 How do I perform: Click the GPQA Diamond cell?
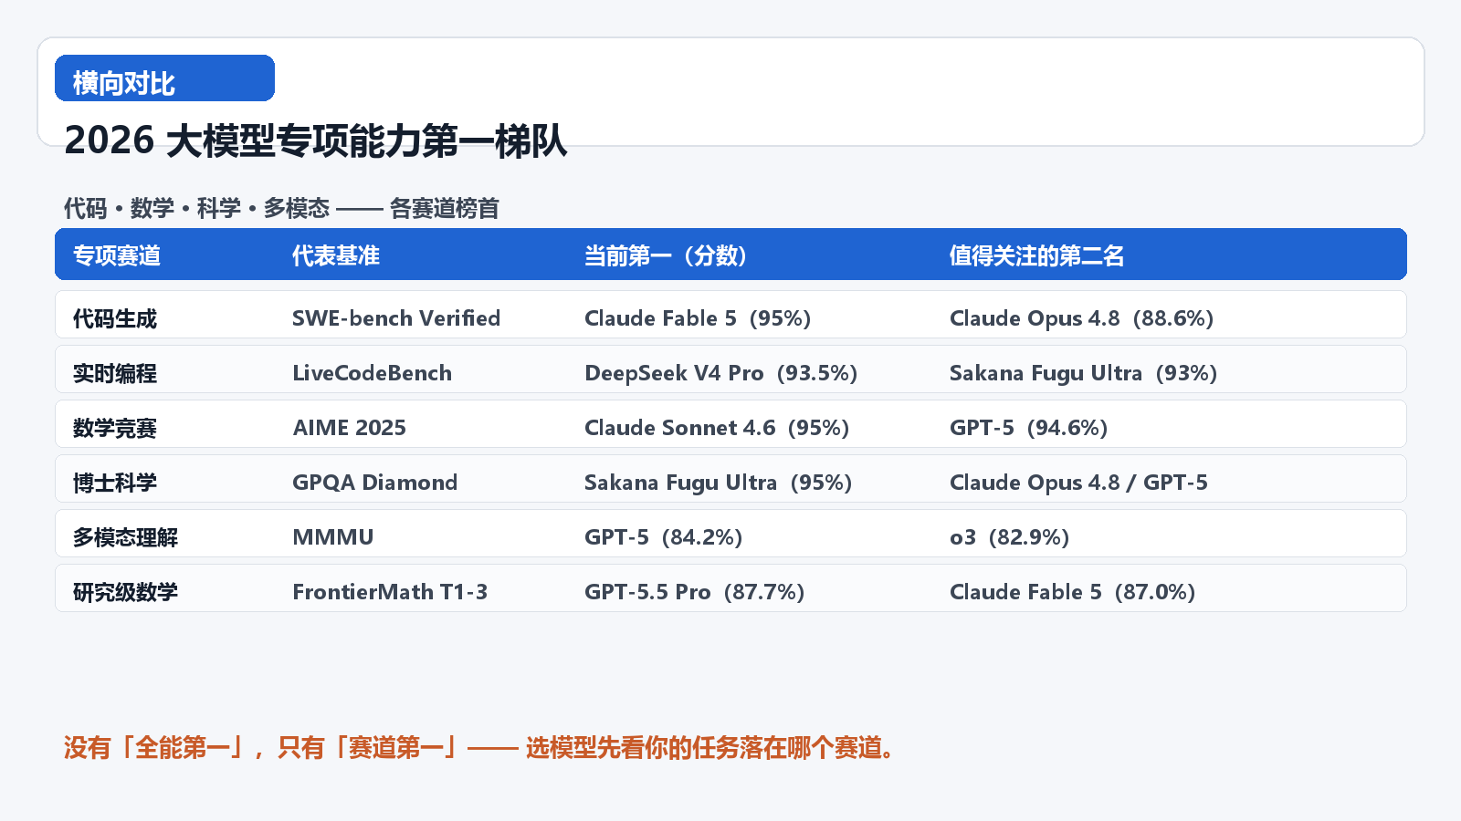point(375,483)
